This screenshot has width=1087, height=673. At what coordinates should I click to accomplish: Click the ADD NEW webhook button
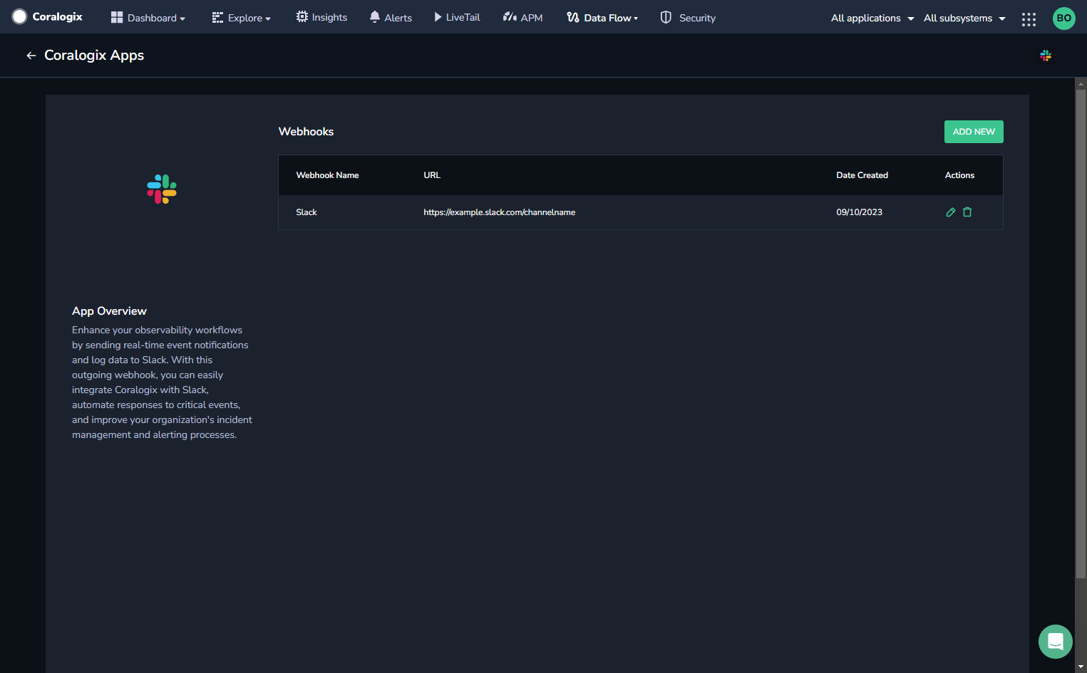pyautogui.click(x=974, y=132)
